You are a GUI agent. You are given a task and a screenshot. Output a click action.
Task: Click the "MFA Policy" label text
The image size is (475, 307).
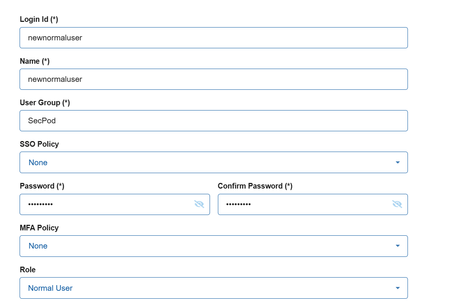click(39, 228)
